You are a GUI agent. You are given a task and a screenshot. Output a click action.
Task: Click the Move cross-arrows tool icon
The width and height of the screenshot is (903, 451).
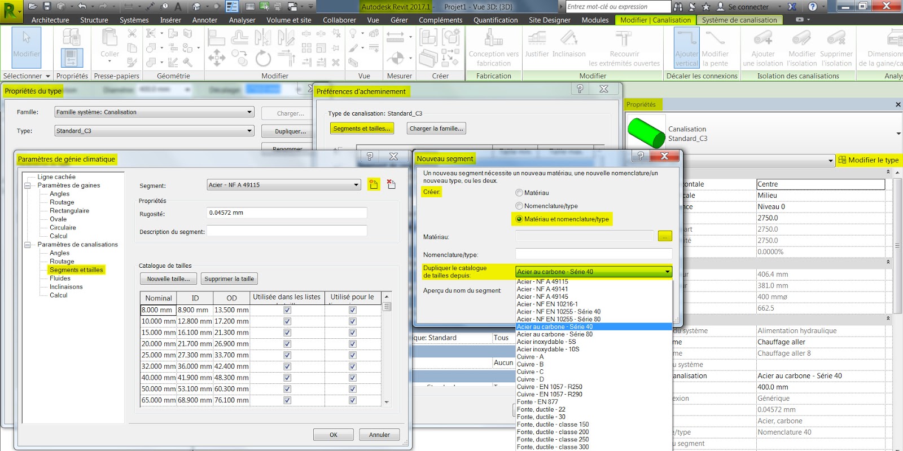pos(217,58)
